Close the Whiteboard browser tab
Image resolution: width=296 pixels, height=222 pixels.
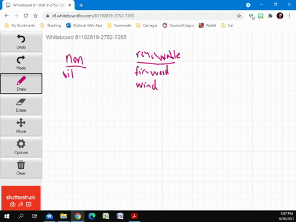[70, 5]
